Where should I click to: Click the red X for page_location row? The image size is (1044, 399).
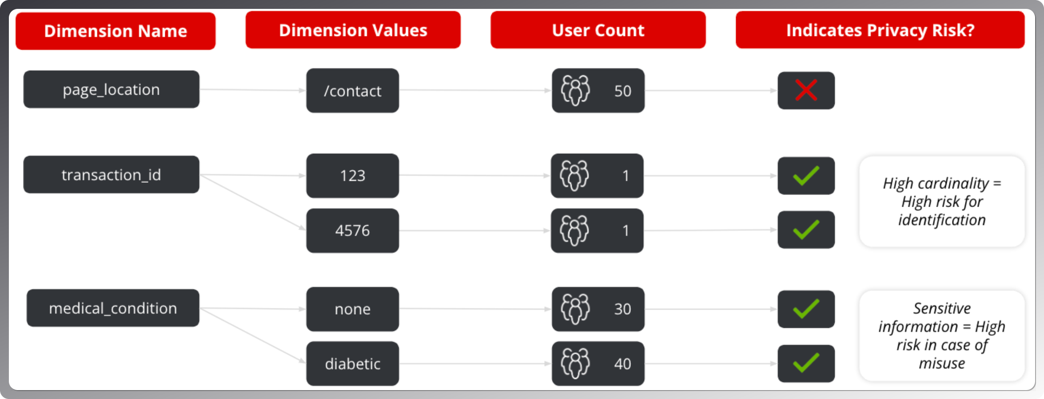tap(806, 90)
